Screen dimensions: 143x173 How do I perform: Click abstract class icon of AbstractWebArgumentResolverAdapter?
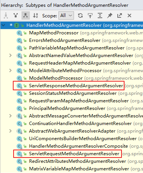(x=19, y=131)
